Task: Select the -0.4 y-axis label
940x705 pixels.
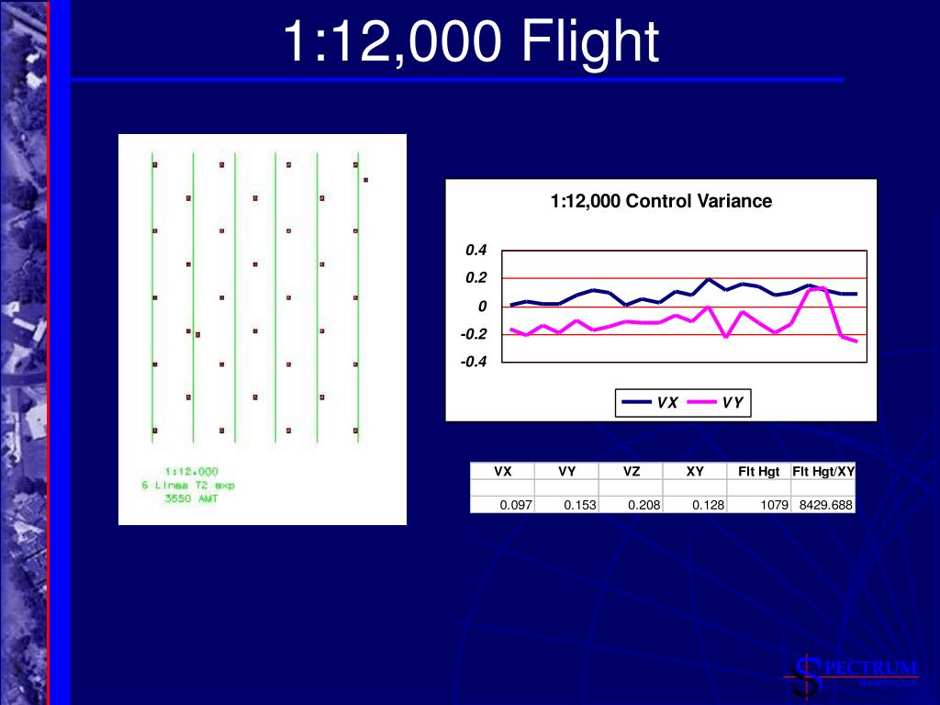Action: pos(474,362)
